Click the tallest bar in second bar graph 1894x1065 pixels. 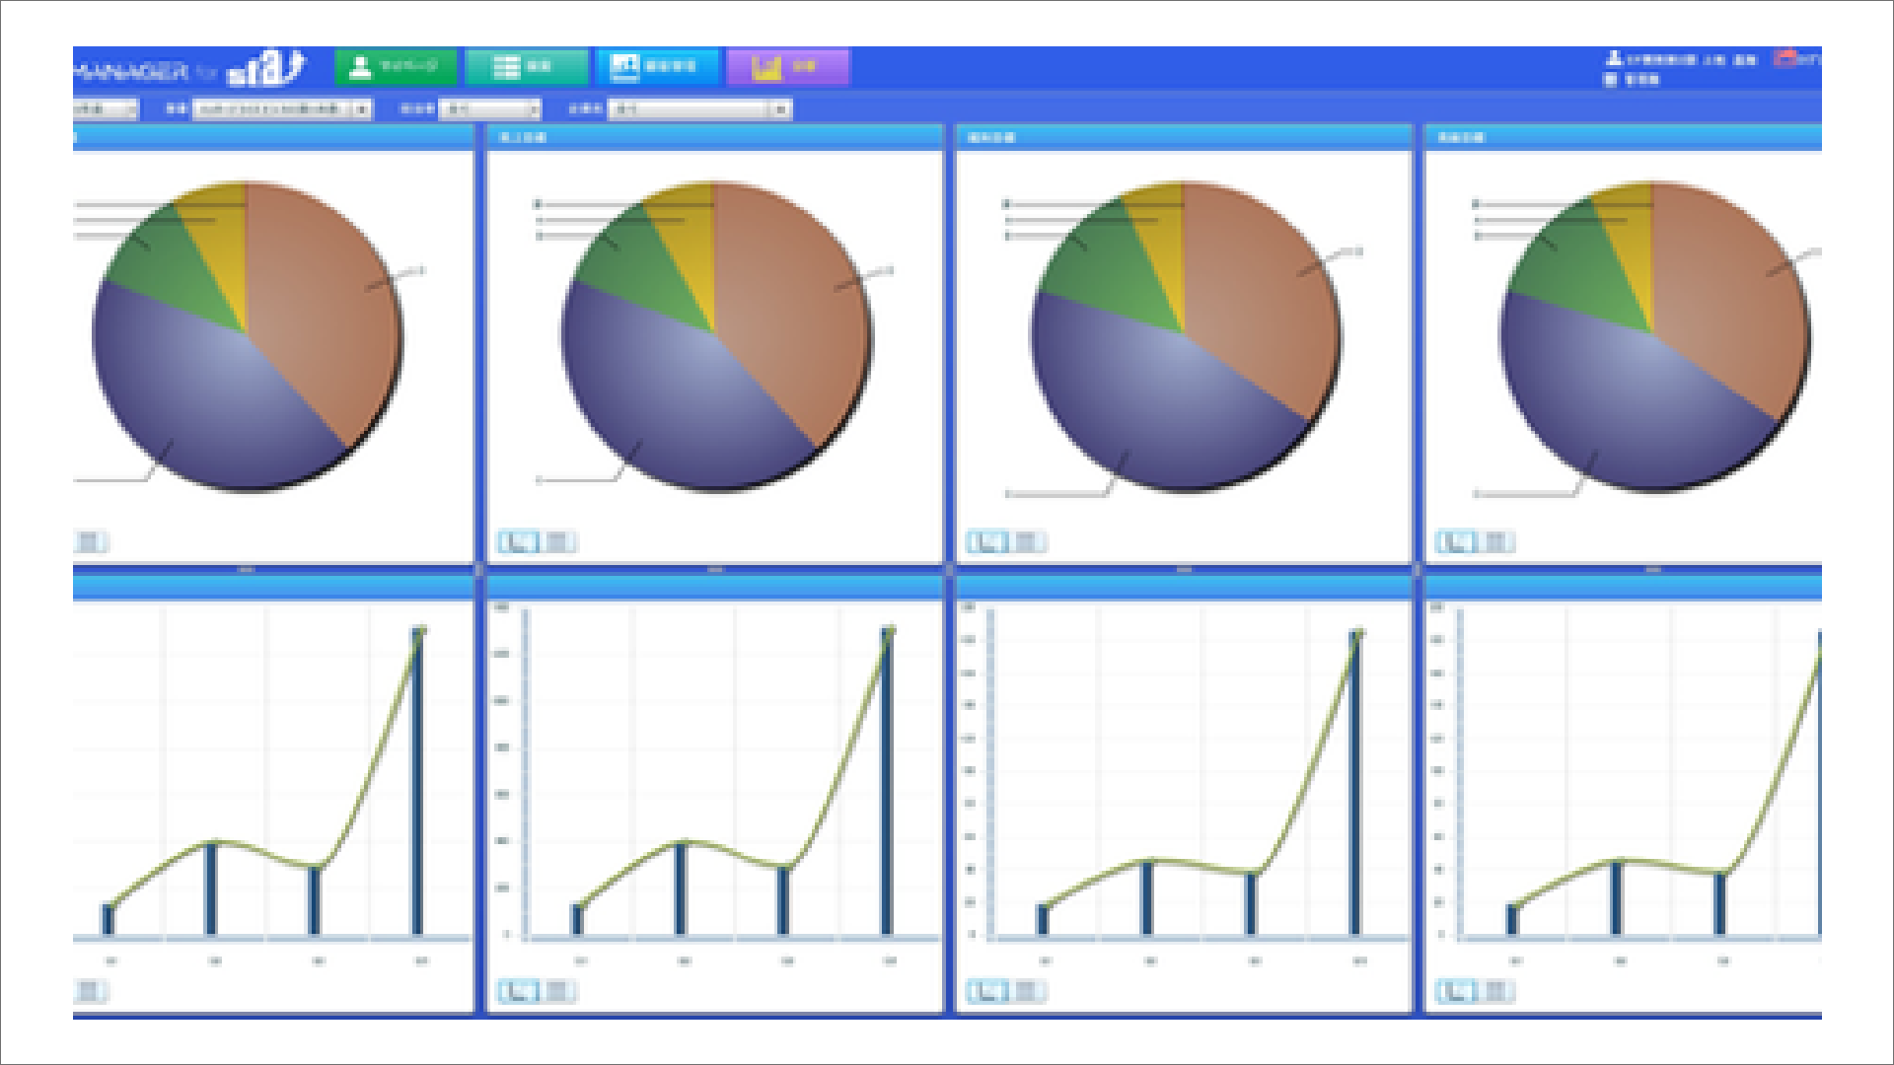(x=887, y=780)
